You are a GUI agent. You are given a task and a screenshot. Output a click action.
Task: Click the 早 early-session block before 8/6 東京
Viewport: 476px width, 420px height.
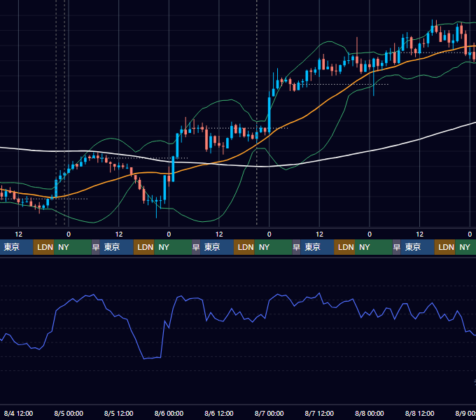click(196, 247)
